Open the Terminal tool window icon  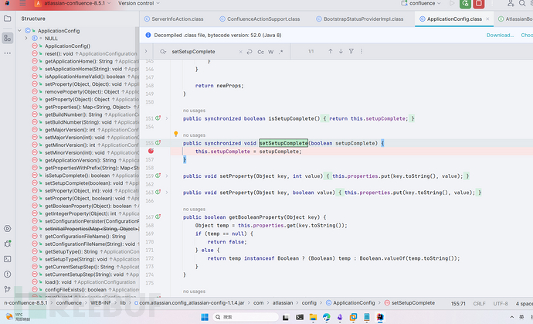7,259
